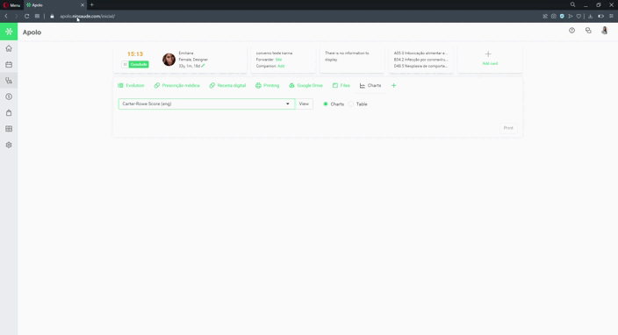Select the Table radio option

(x=351, y=104)
